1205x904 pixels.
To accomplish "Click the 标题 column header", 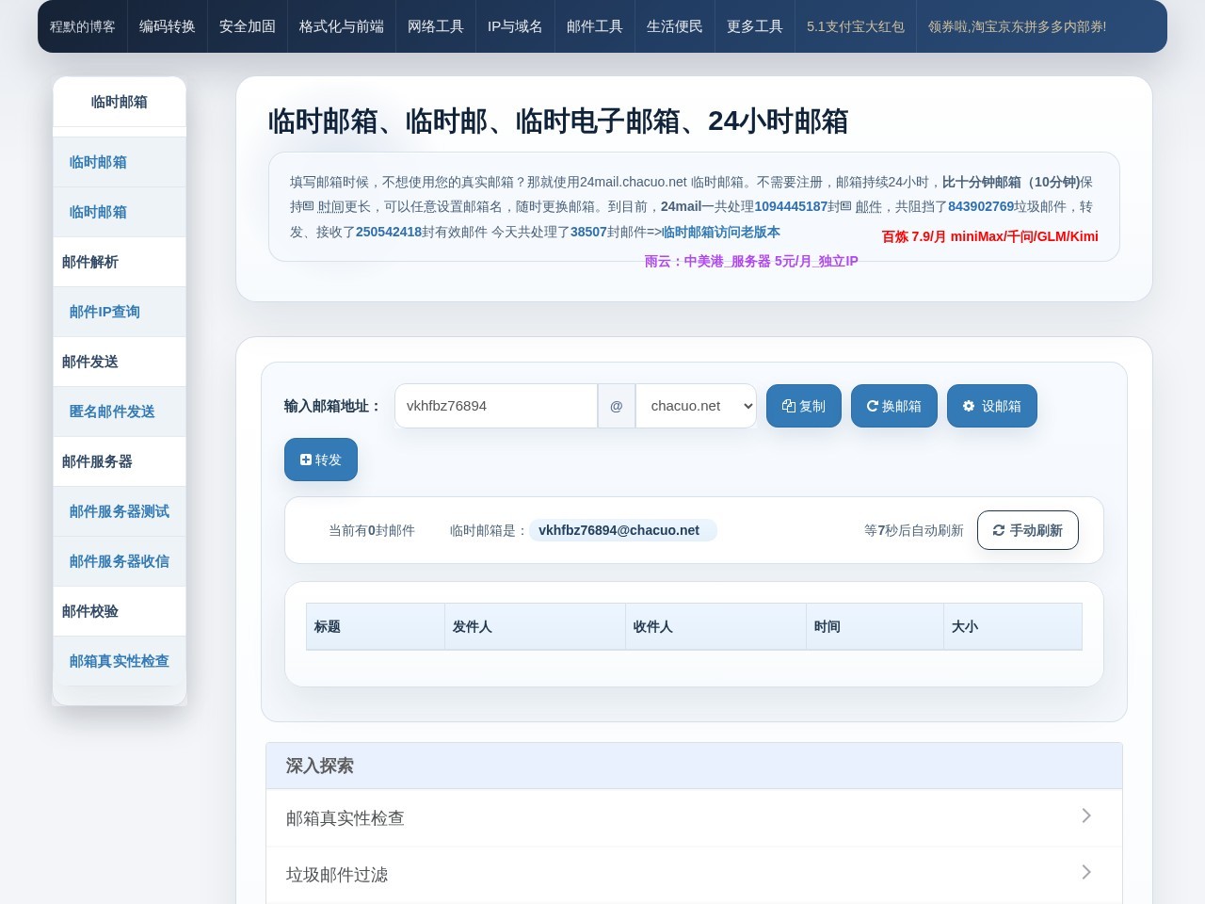I will tap(376, 626).
